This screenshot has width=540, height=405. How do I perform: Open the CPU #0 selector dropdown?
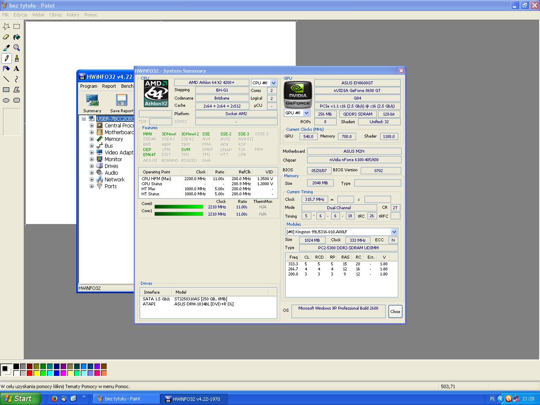[x=273, y=83]
